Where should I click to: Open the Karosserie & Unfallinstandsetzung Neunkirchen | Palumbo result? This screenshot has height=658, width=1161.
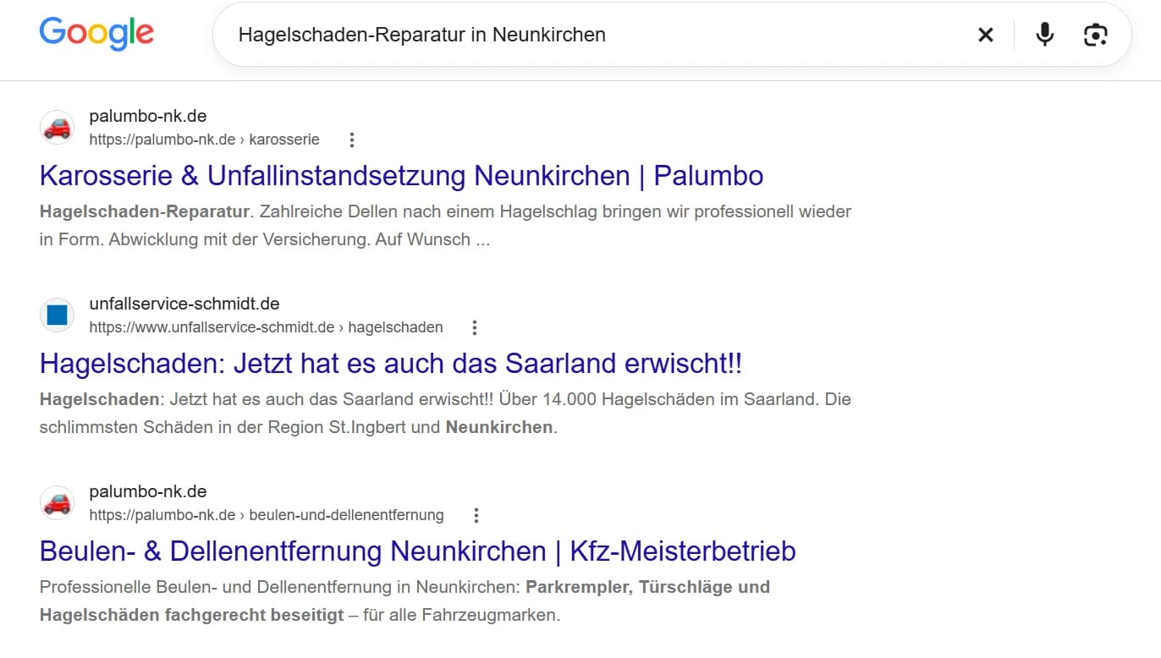click(x=402, y=176)
